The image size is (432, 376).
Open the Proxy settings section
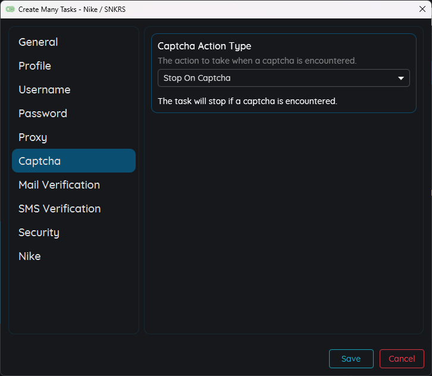tap(33, 137)
